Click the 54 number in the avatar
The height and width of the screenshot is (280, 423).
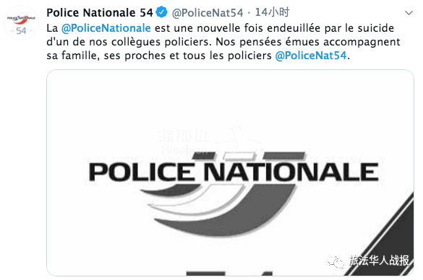click(21, 31)
